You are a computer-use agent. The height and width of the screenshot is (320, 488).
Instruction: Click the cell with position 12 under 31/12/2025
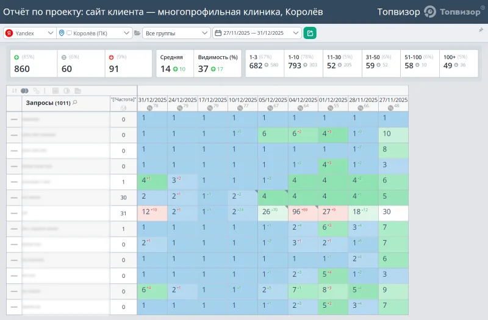point(152,213)
